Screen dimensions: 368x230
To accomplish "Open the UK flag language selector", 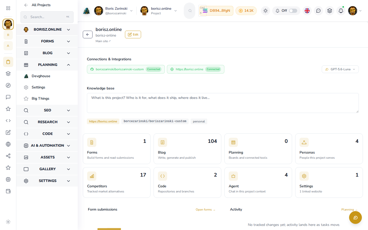I will pyautogui.click(x=307, y=11).
